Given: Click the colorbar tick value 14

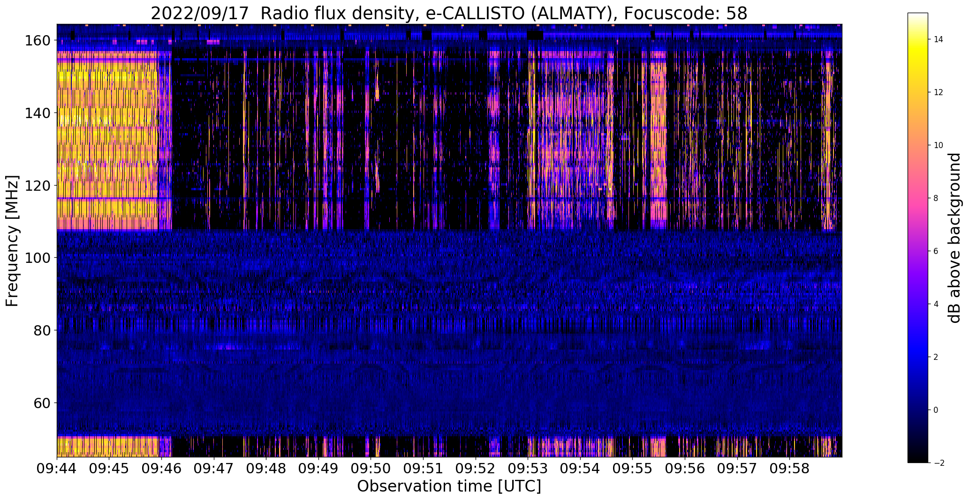Looking at the screenshot, I should click(939, 39).
